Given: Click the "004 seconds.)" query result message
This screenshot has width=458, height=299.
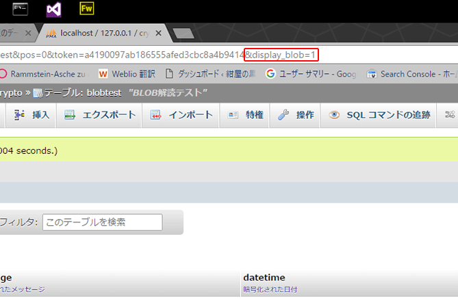Looking at the screenshot, I should click(x=29, y=151).
